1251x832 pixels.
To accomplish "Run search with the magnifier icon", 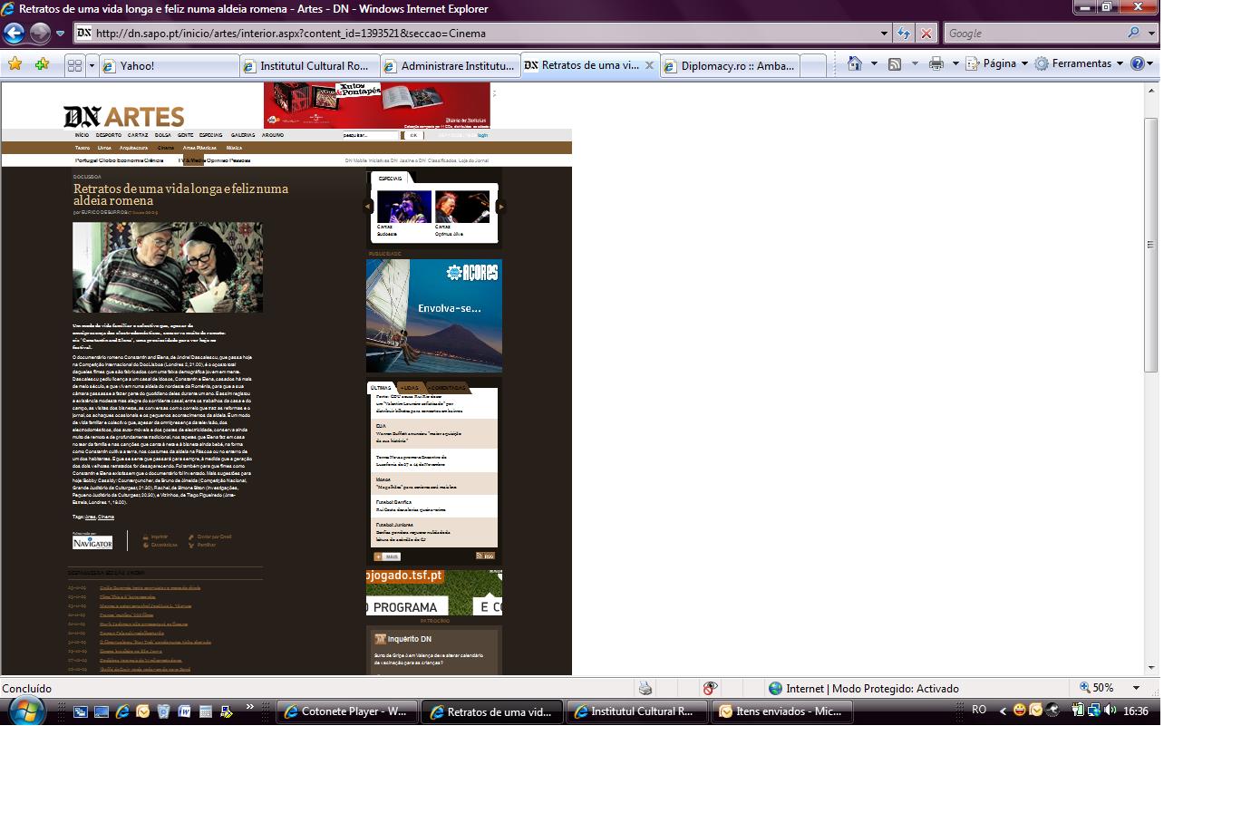I will [1133, 34].
